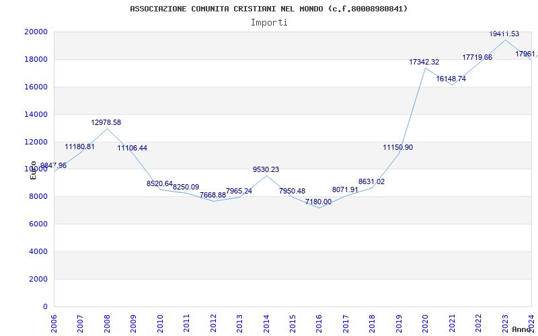
Task: Click the 2008 year label on x-axis
Action: [x=107, y=321]
